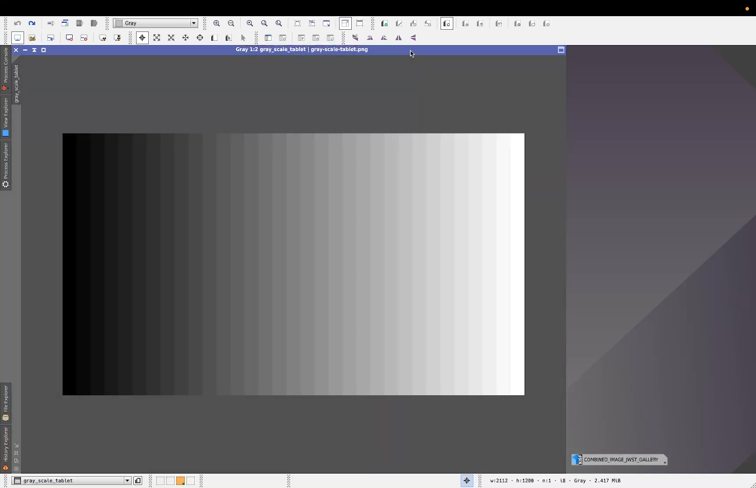Screen dimensions: 756x488
Task: Open the Process Console side tab
Action: 5,69
